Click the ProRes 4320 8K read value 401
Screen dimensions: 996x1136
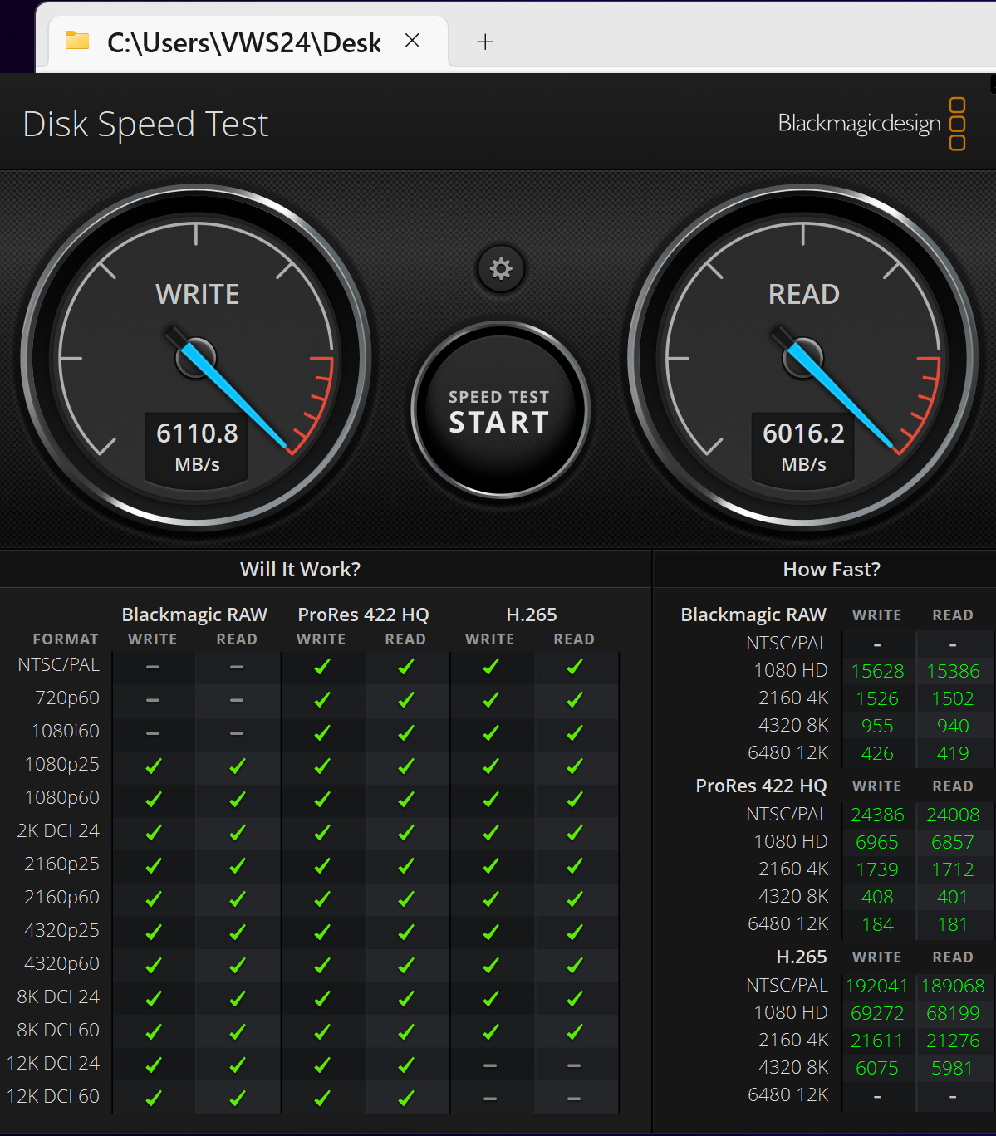tap(953, 897)
